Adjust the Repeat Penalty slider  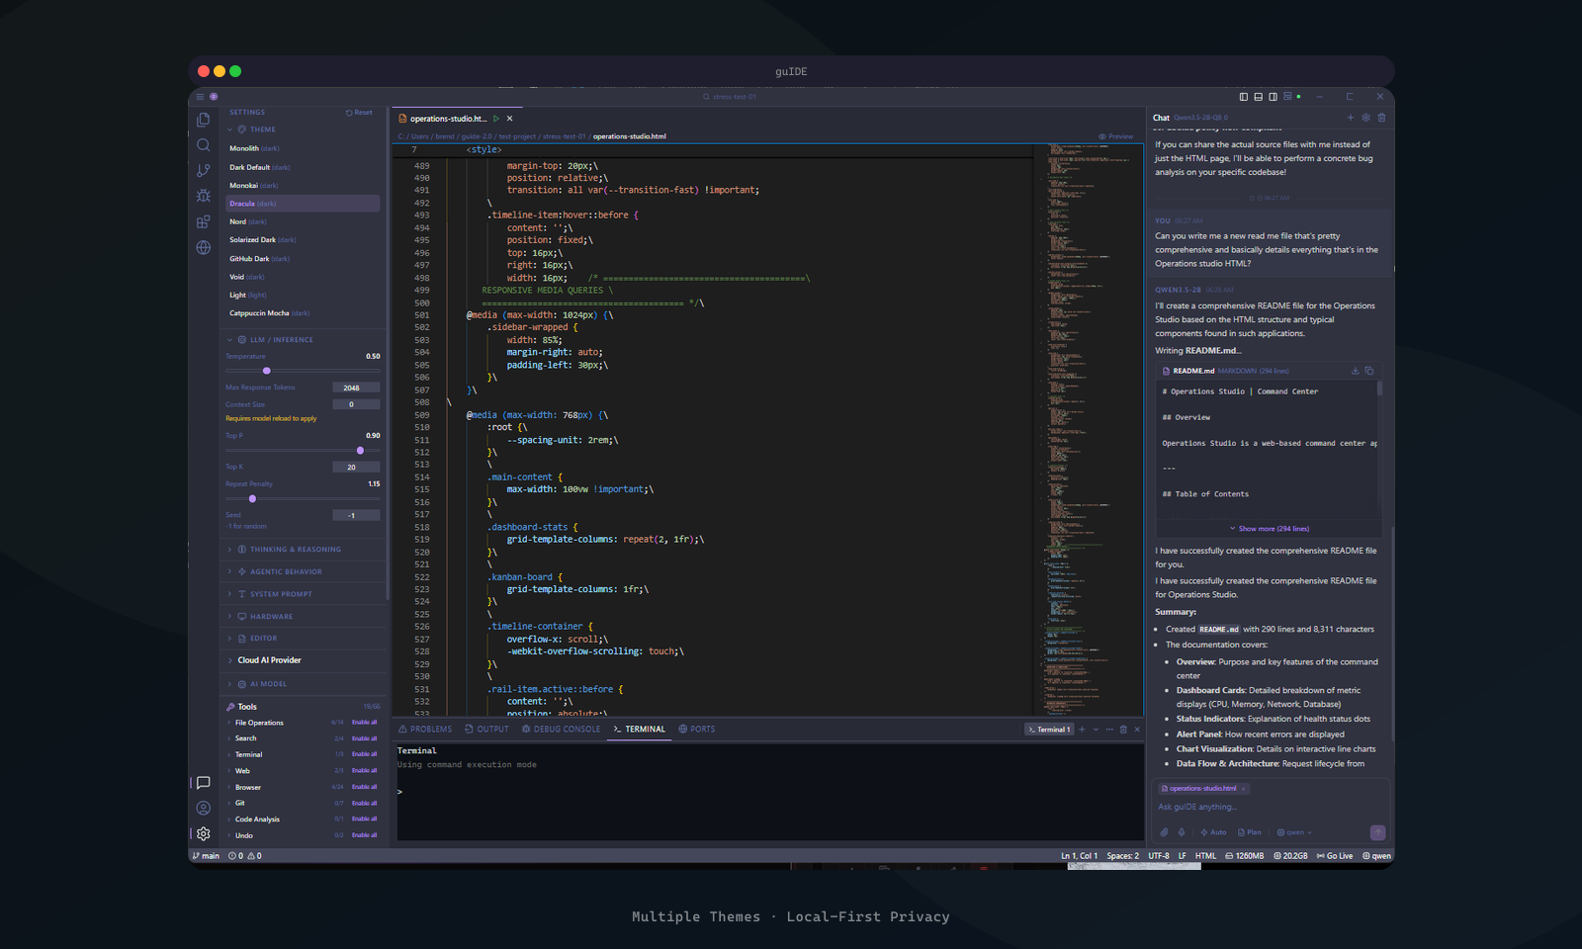click(x=303, y=499)
